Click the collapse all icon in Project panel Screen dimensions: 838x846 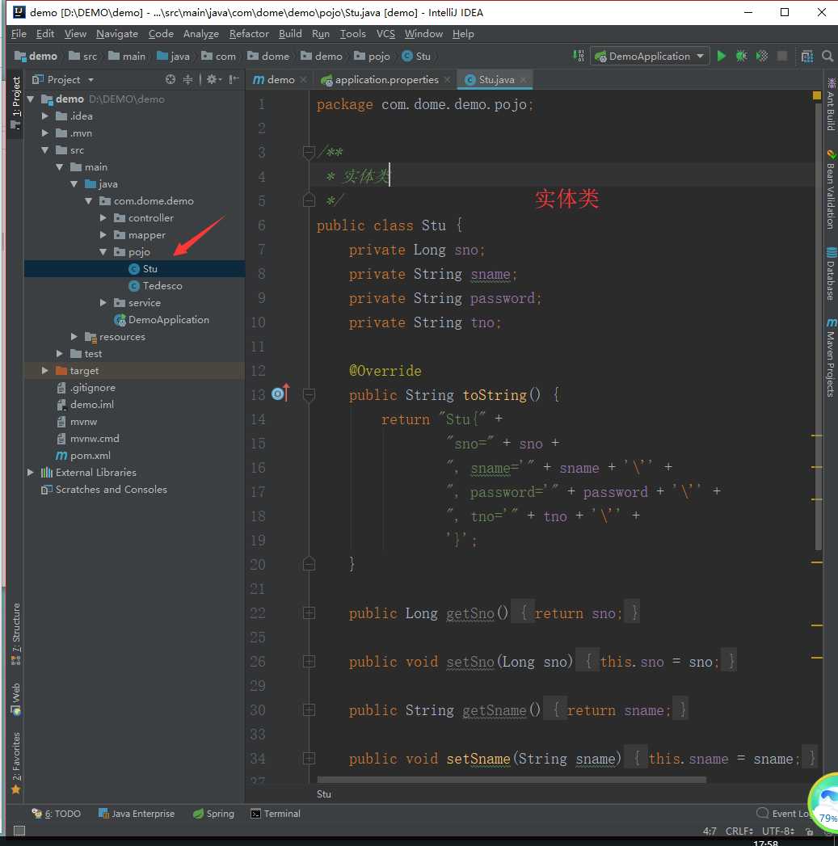click(187, 79)
